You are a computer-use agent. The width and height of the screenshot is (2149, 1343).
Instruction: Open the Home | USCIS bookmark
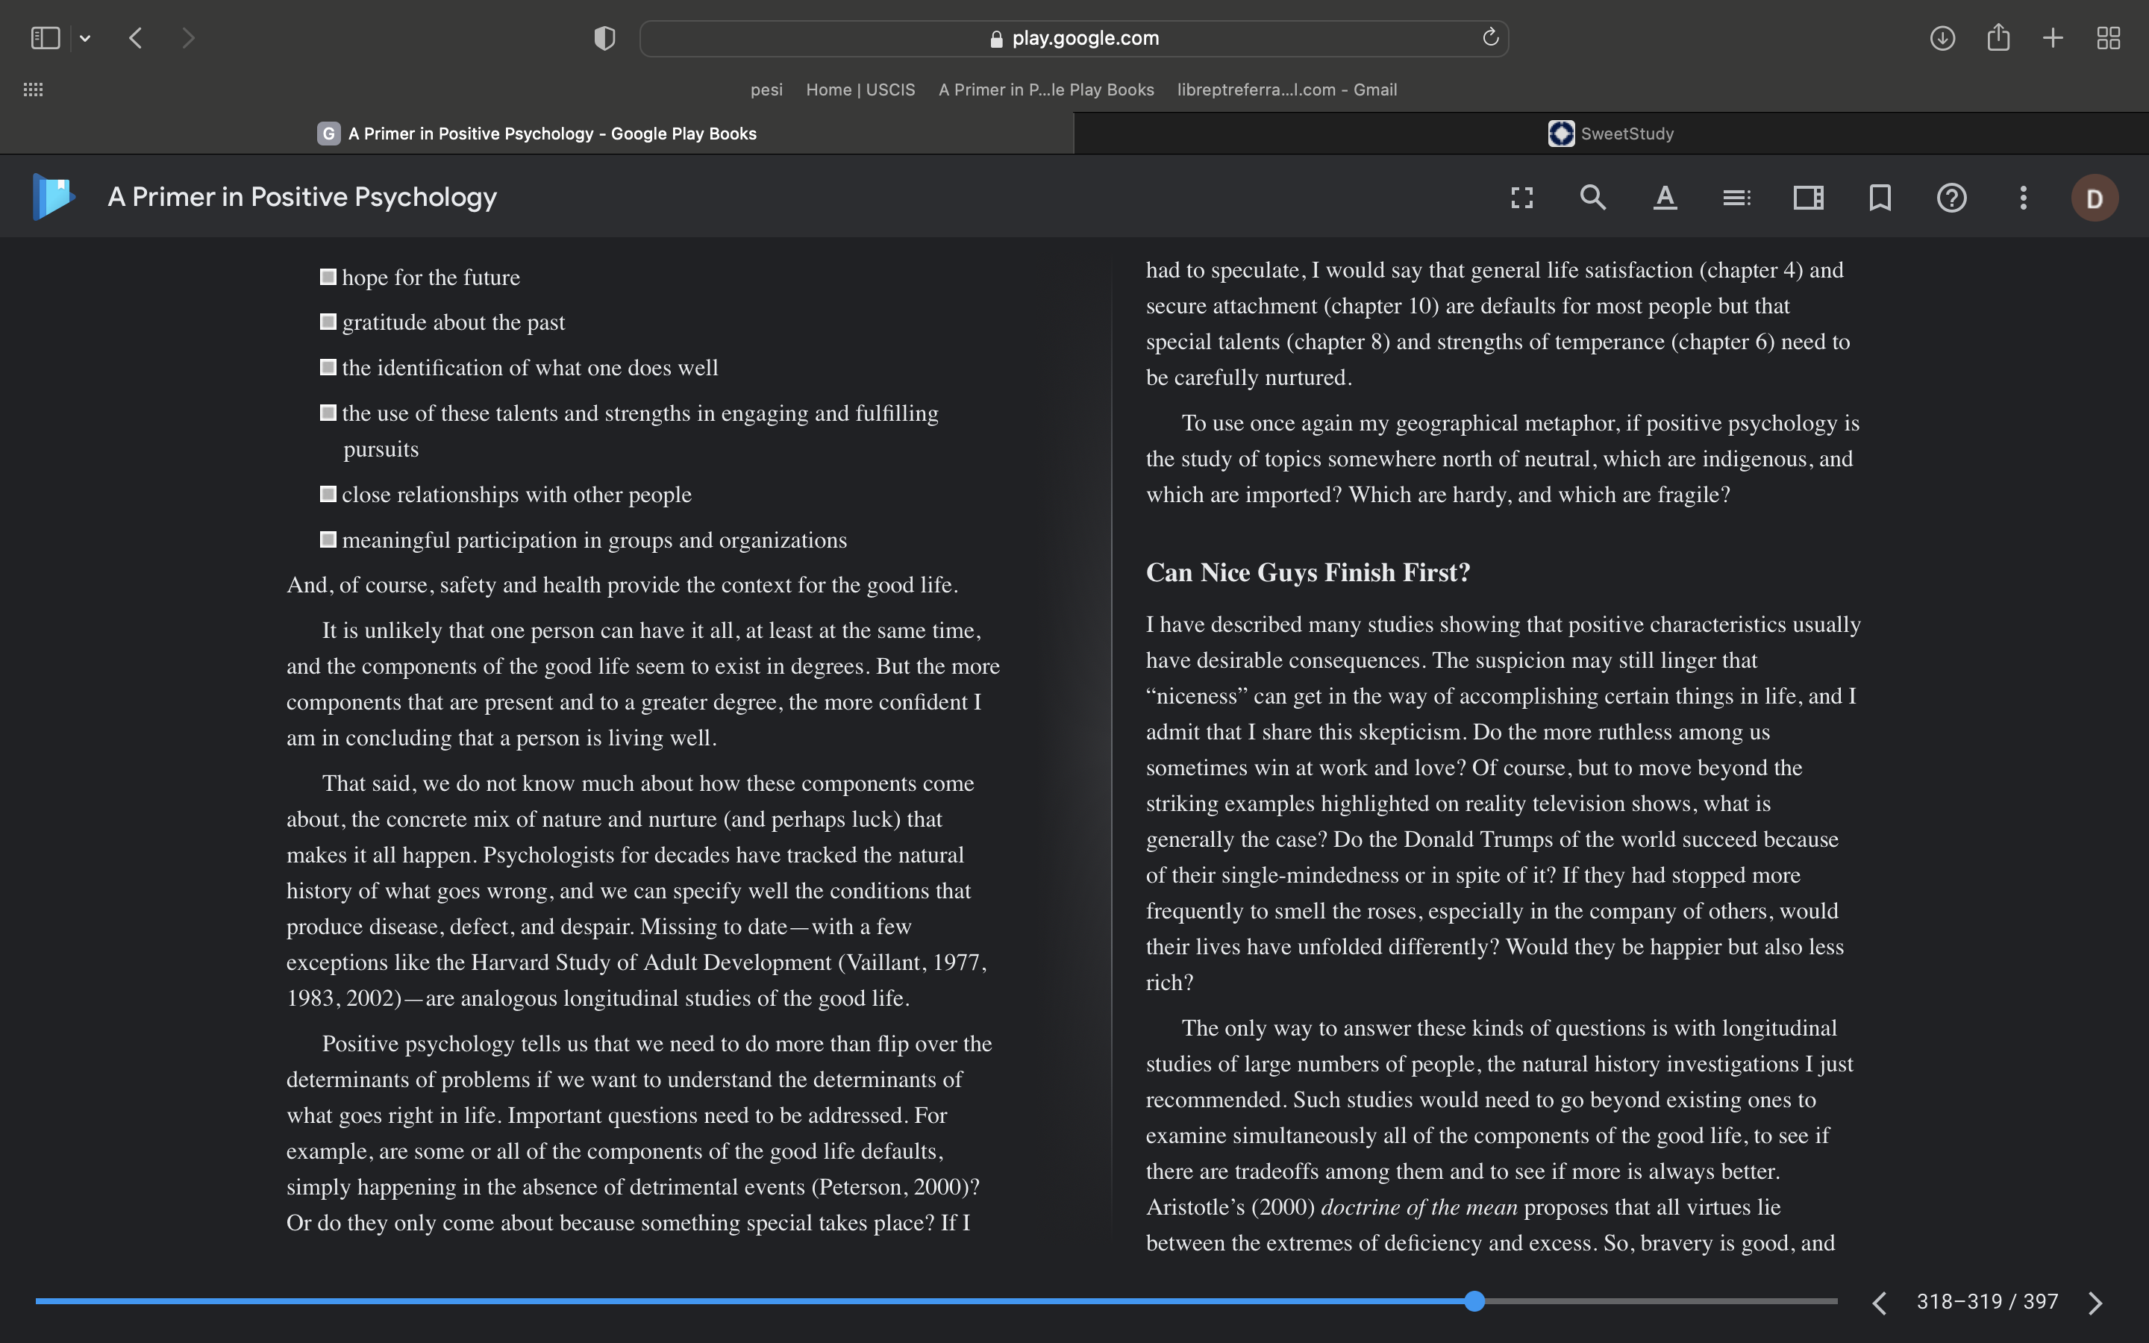860,90
